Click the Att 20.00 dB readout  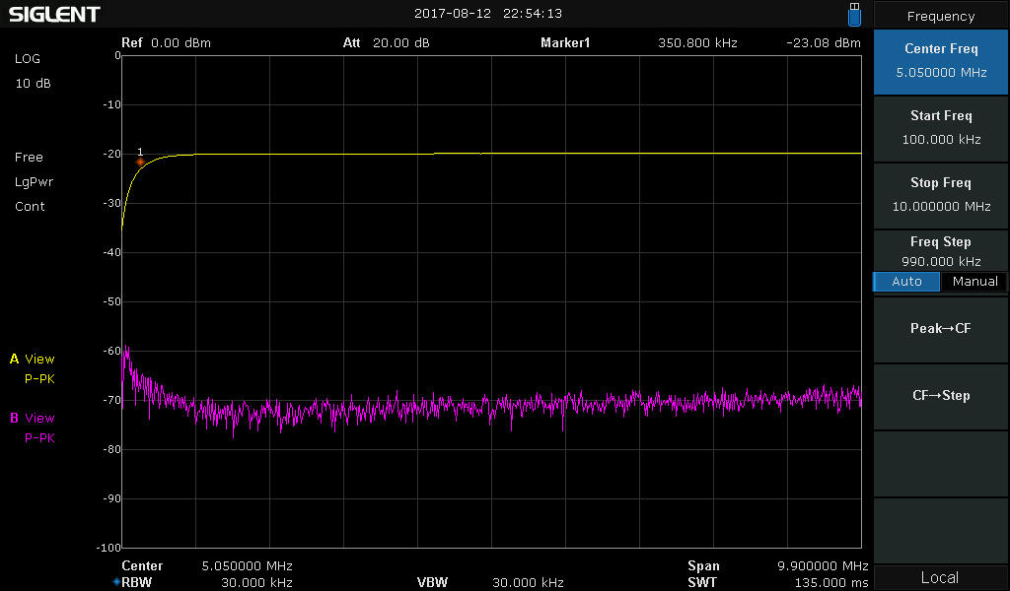click(x=386, y=43)
